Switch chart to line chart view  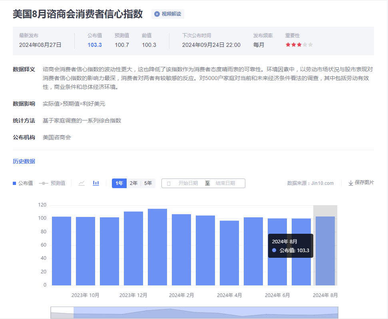(82, 183)
